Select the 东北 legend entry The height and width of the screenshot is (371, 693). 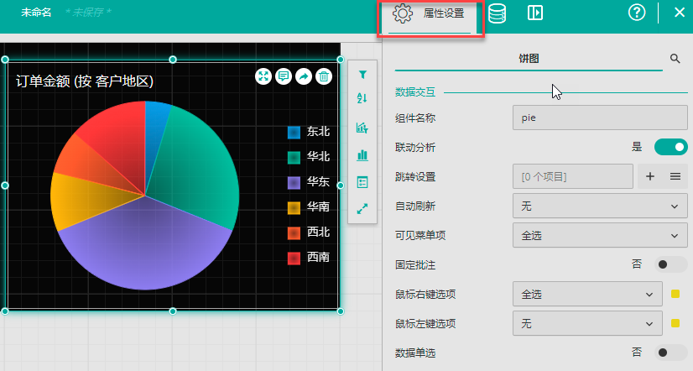pos(309,132)
